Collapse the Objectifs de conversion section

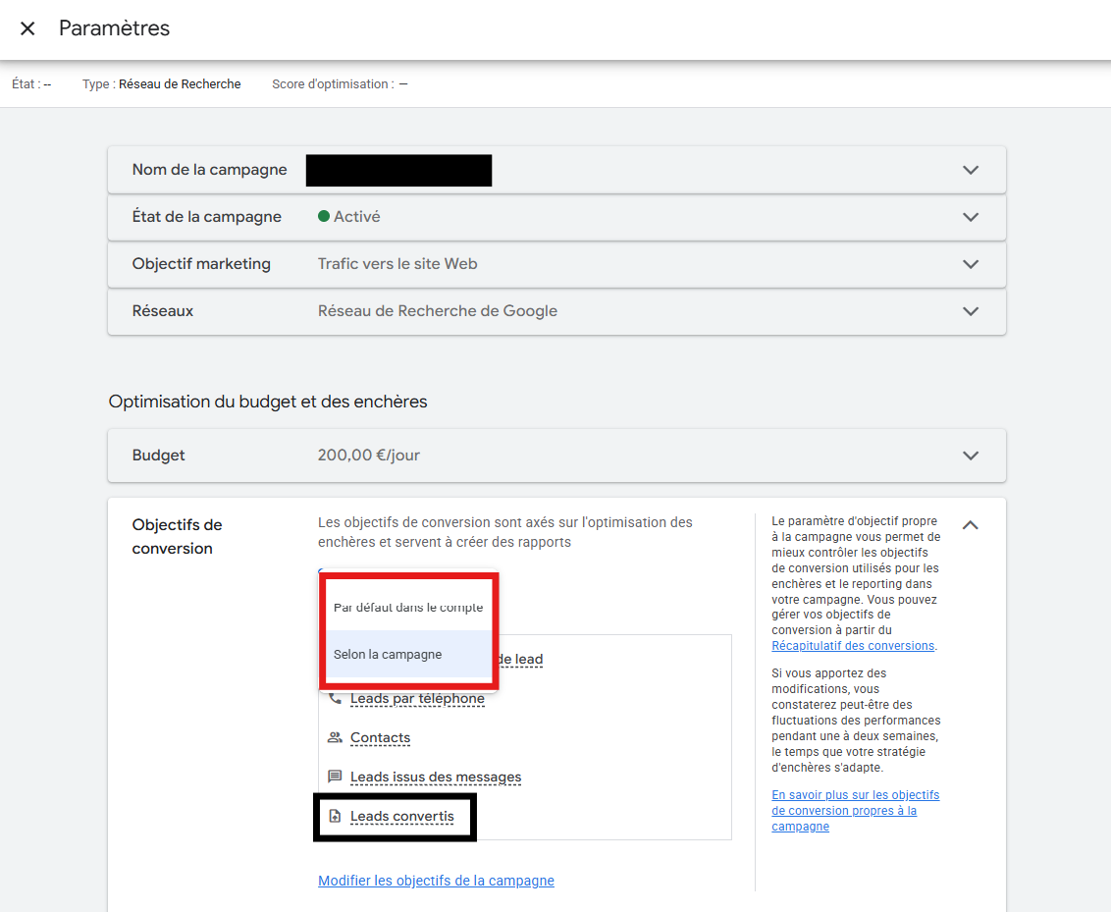pyautogui.click(x=970, y=525)
